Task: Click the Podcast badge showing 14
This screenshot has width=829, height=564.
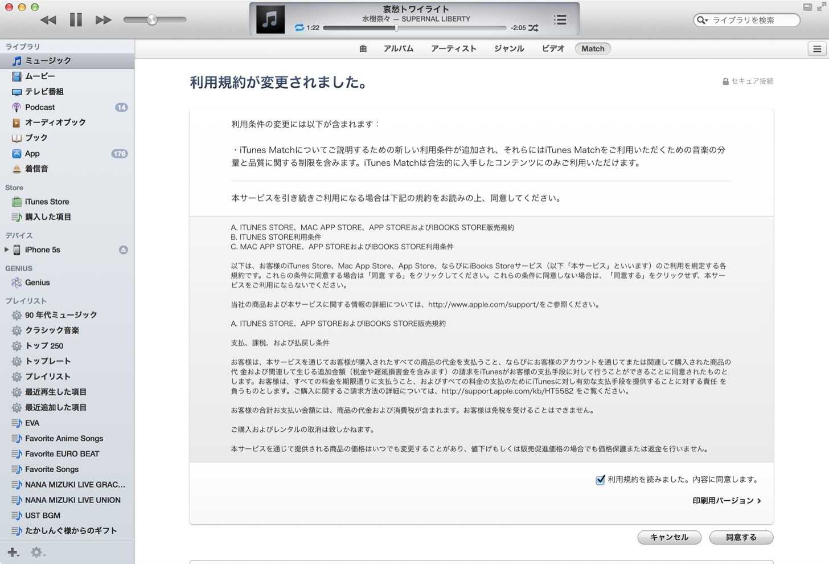Action: (x=121, y=107)
